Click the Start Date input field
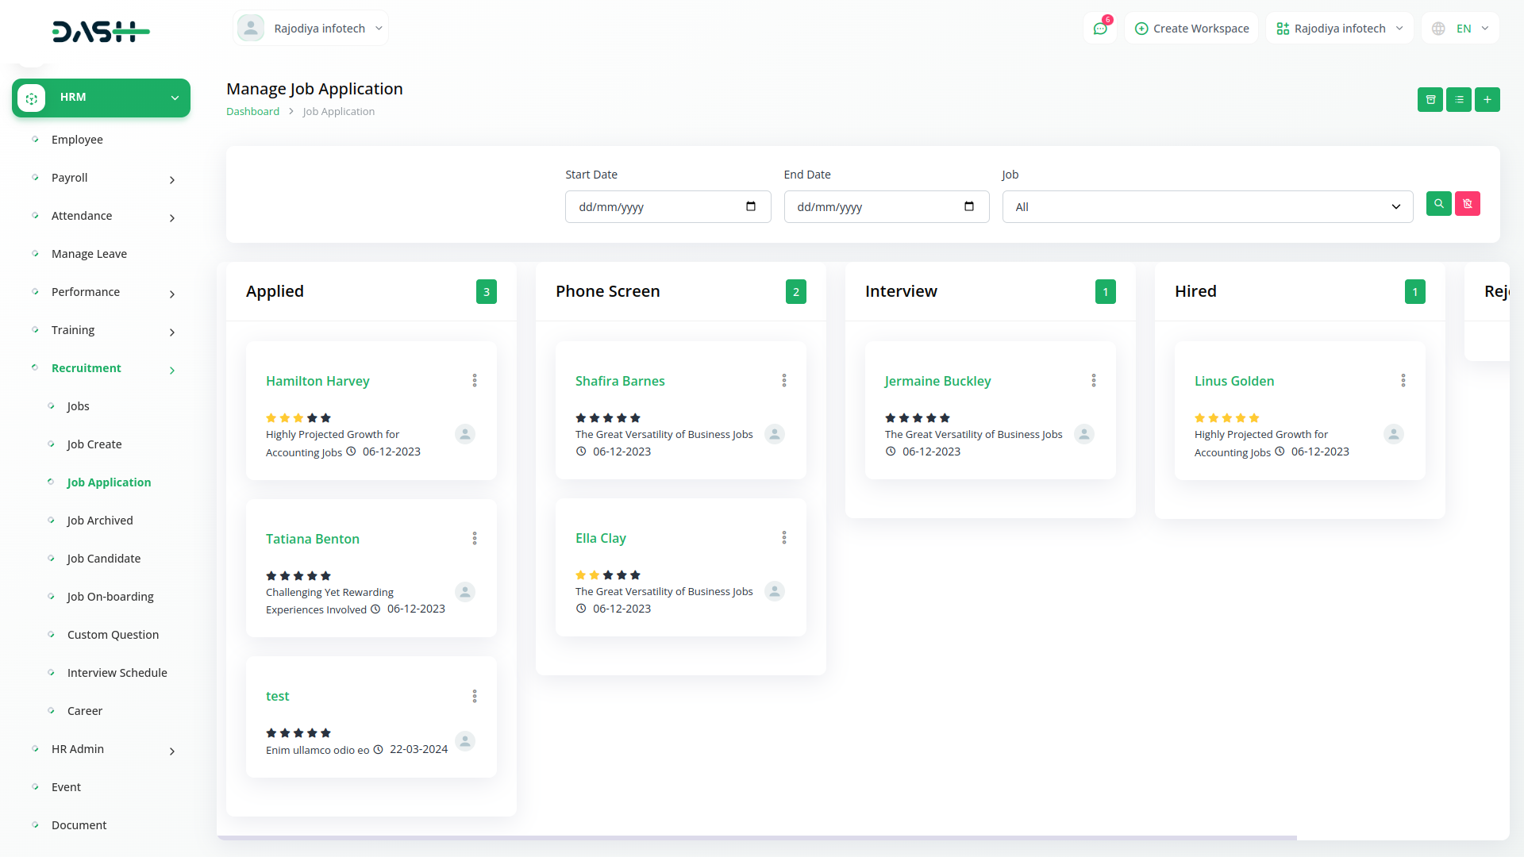1524x857 pixels. coord(659,207)
